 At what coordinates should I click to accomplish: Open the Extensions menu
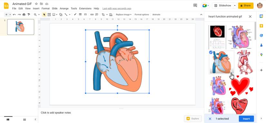85,8
